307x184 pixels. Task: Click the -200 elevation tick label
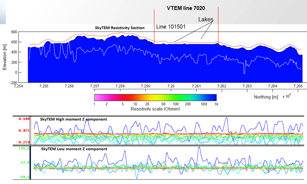pyautogui.click(x=13, y=83)
